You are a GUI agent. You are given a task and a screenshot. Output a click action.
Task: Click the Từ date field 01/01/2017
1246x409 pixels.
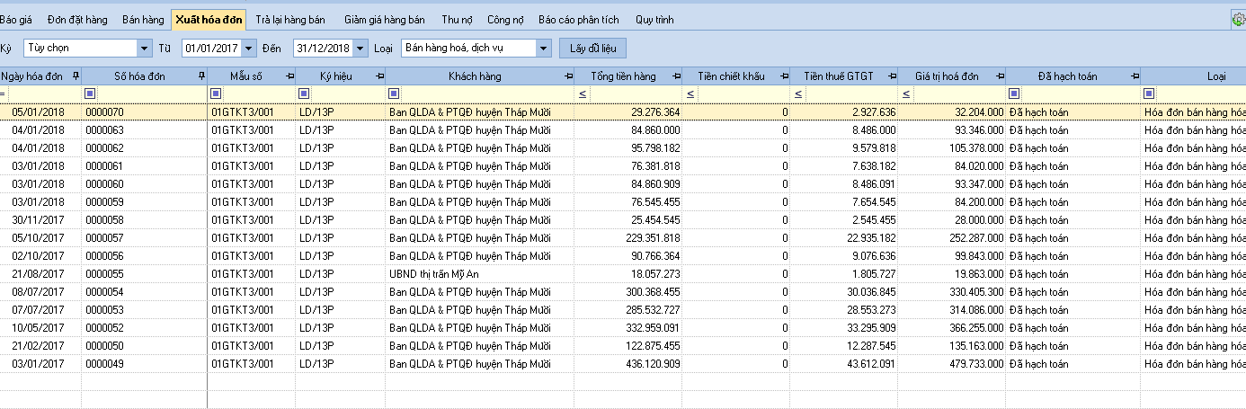(x=211, y=48)
